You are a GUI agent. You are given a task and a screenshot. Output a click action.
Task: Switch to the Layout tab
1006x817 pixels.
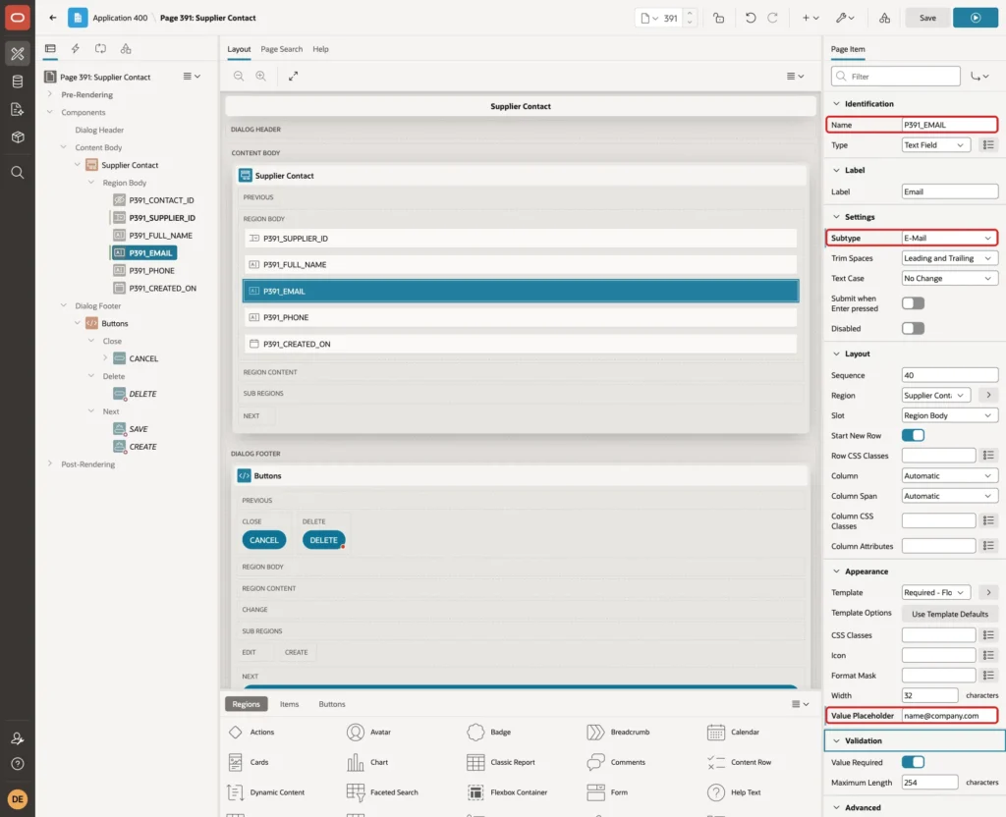239,49
